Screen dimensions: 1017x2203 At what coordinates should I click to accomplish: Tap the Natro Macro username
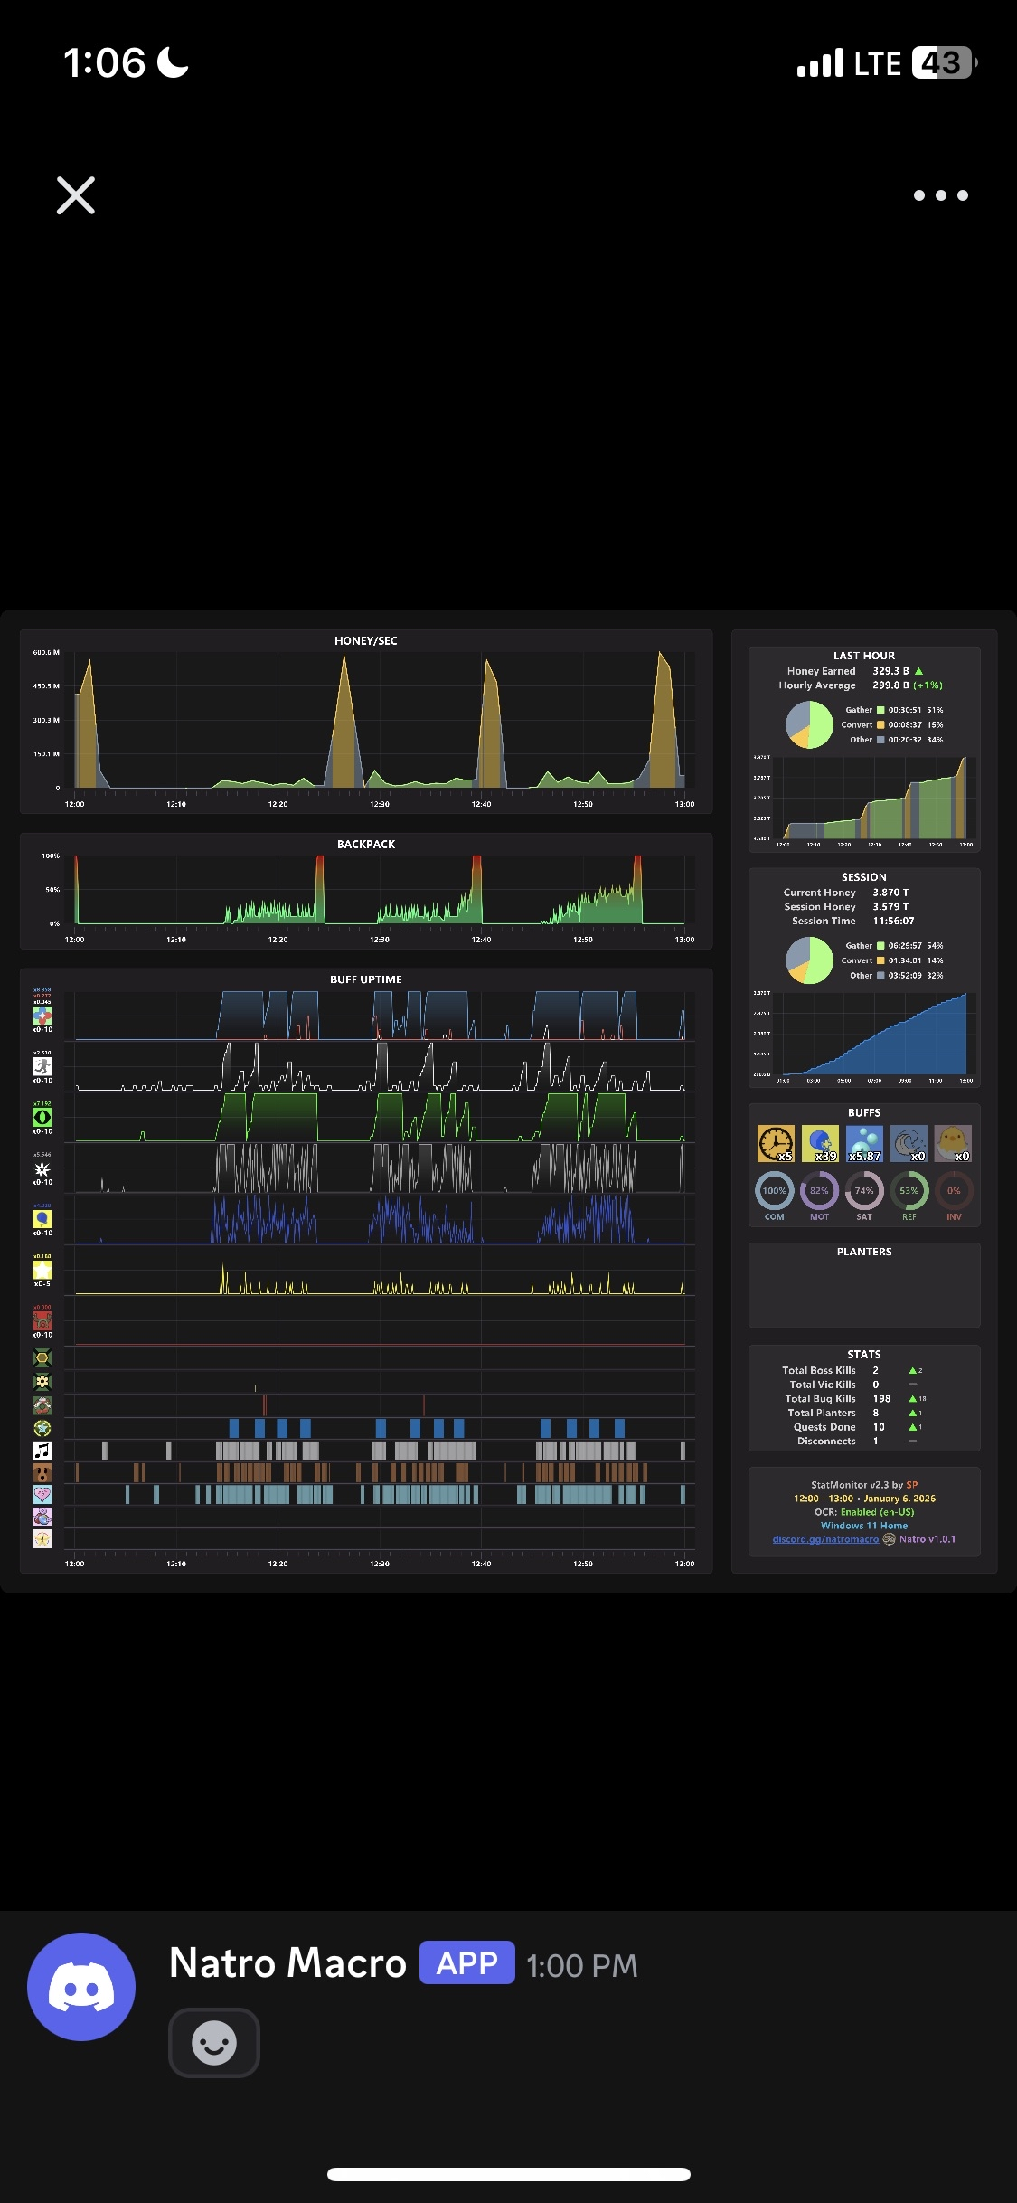coord(288,1963)
